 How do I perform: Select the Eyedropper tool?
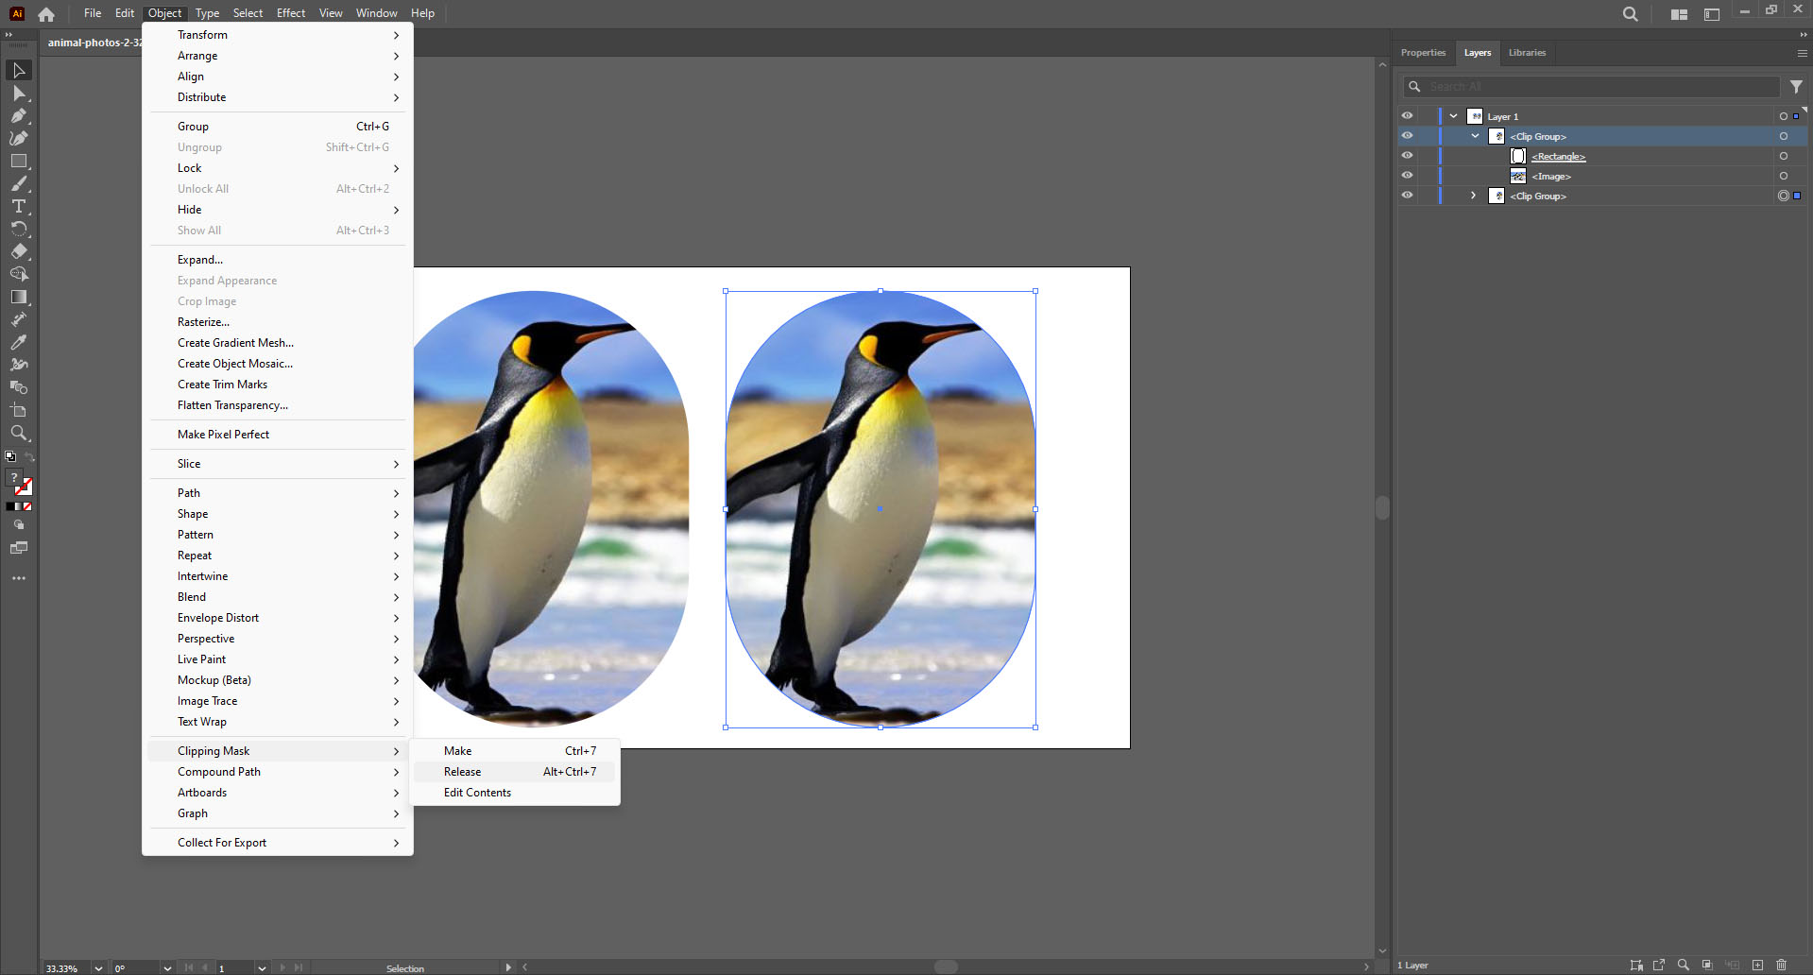click(x=18, y=342)
